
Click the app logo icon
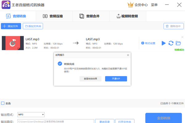[5, 5]
